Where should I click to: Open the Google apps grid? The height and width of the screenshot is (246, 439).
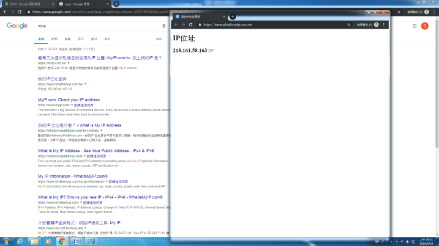point(415,26)
